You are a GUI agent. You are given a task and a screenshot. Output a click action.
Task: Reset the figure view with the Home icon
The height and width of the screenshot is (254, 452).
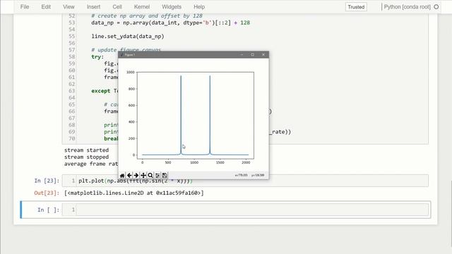(122, 176)
